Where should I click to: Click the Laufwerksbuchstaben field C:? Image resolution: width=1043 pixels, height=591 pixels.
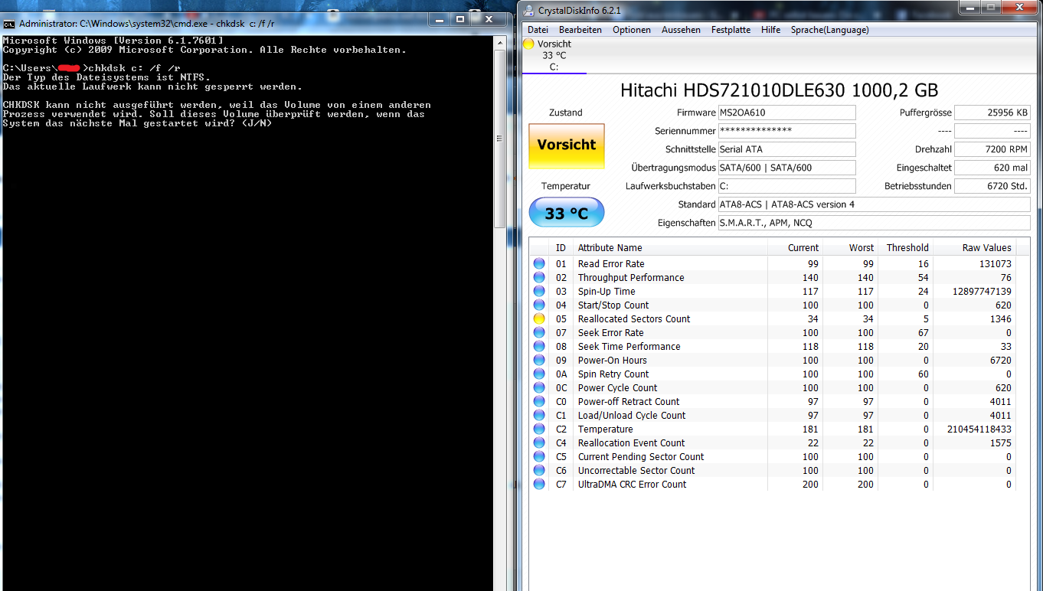click(786, 186)
